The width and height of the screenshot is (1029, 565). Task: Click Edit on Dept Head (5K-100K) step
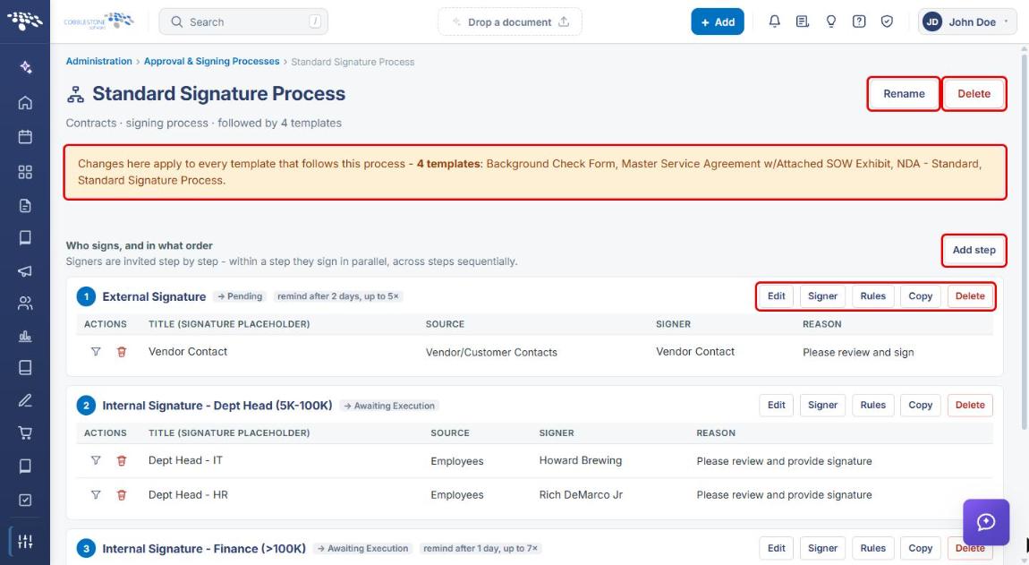777,406
